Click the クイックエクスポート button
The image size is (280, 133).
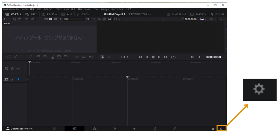[176, 14]
